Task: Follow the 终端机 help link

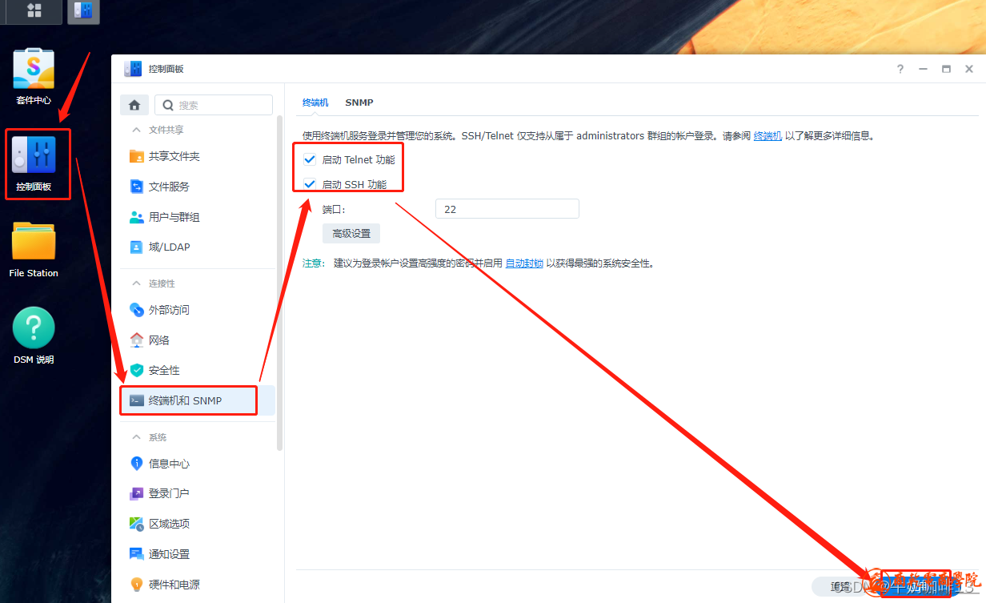Action: coord(768,136)
